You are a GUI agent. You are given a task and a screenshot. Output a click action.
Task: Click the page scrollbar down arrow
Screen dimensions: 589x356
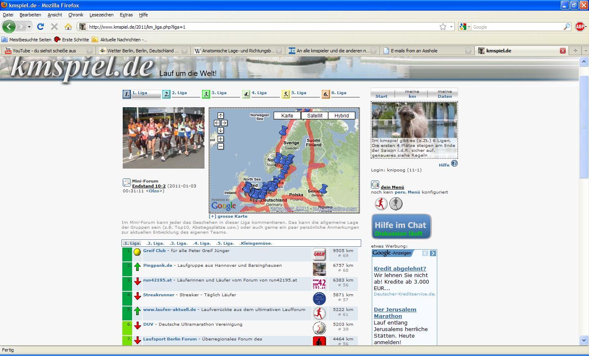click(x=584, y=340)
